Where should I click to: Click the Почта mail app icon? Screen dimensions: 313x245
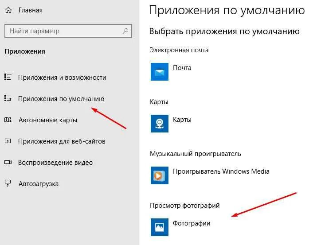point(160,72)
